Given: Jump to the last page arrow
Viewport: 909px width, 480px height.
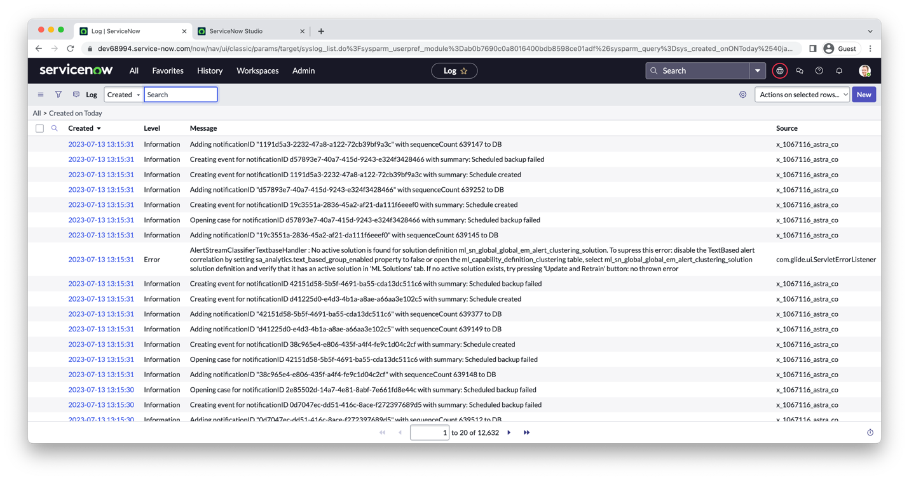Looking at the screenshot, I should point(526,432).
